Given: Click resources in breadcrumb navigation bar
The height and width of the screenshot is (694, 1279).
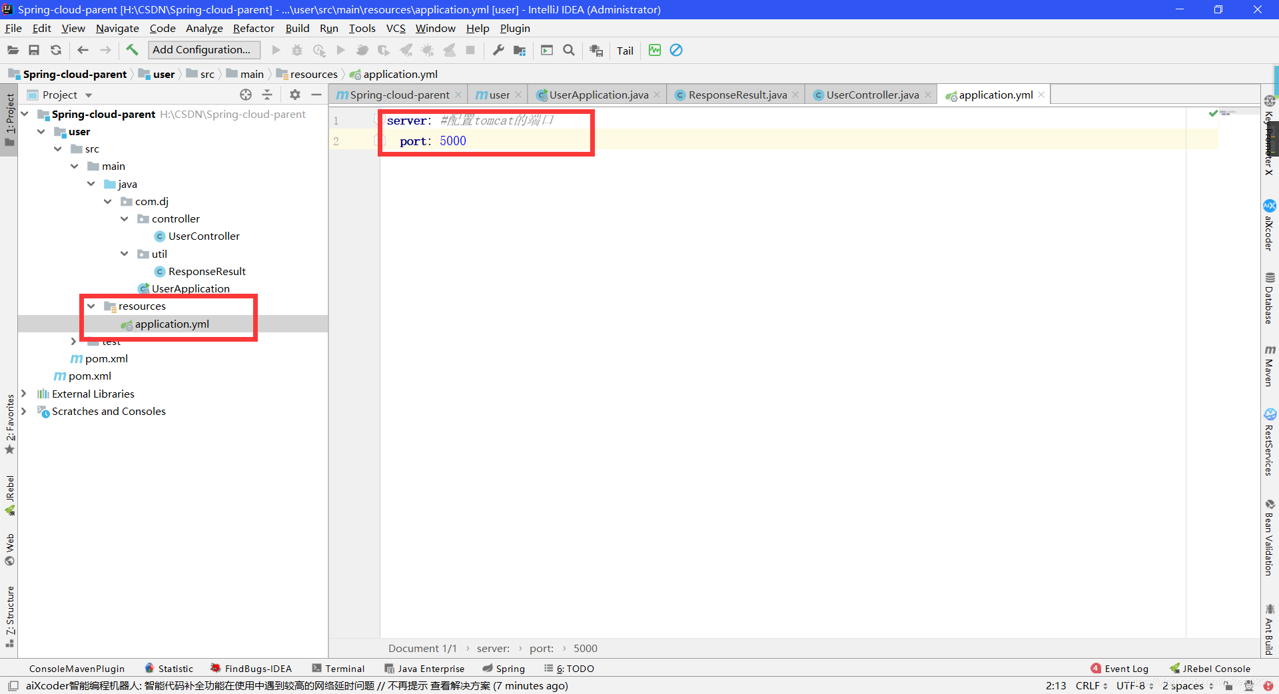Looking at the screenshot, I should tap(314, 75).
